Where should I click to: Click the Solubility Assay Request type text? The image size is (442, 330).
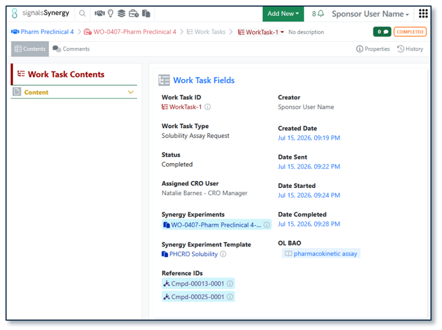[x=195, y=136]
